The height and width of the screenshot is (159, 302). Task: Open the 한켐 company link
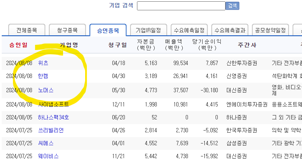[43, 76]
